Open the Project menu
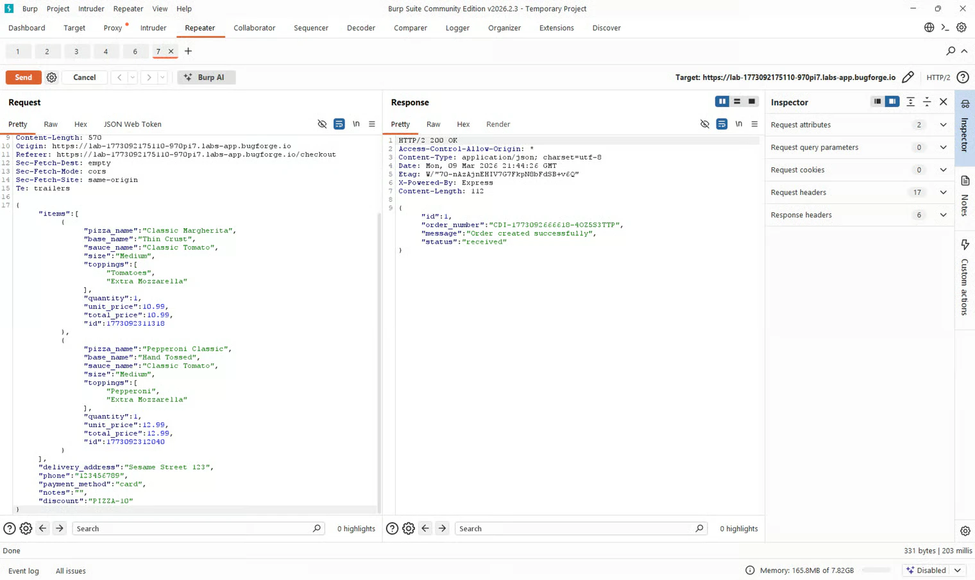 click(58, 9)
